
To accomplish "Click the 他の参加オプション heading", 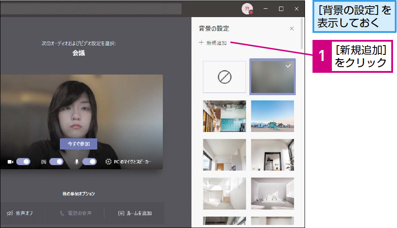I will click(x=78, y=194).
